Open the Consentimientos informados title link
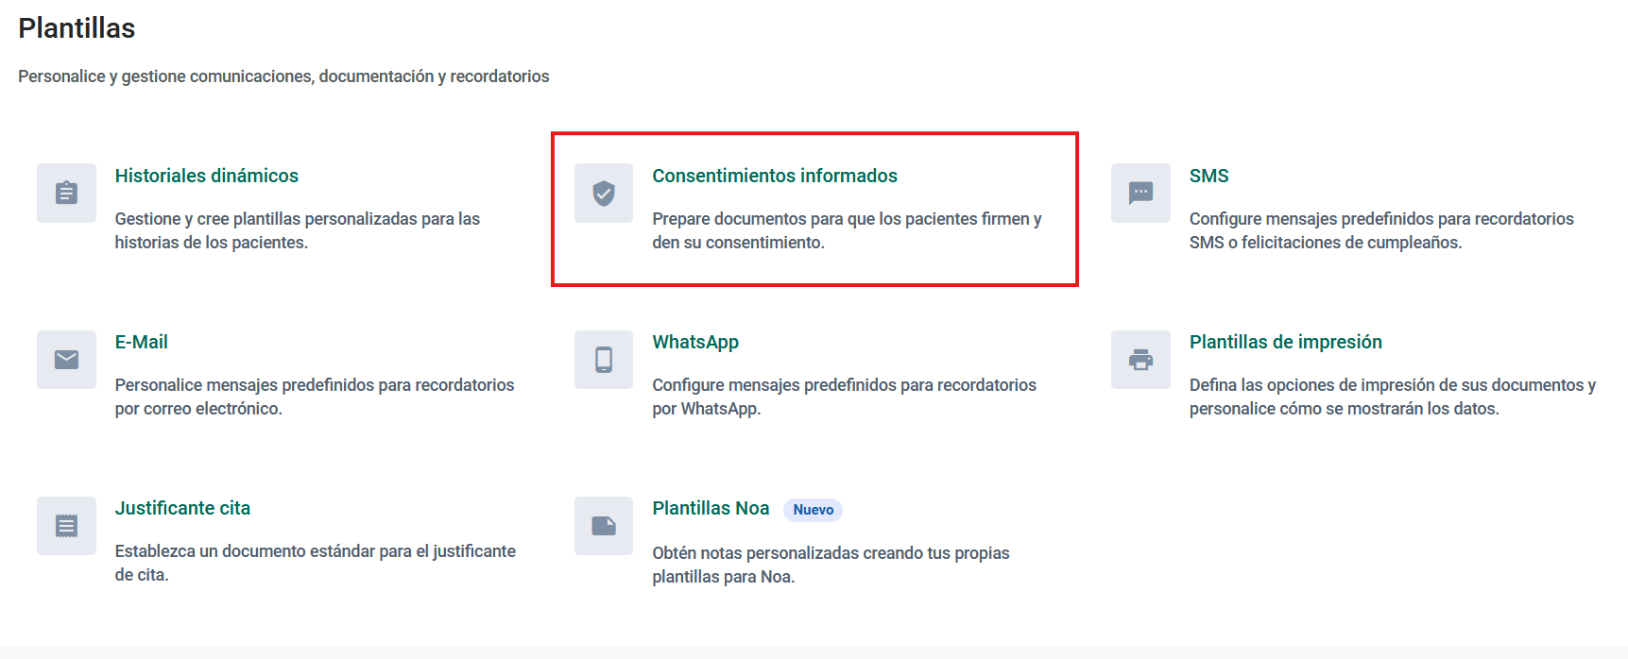 point(774,176)
